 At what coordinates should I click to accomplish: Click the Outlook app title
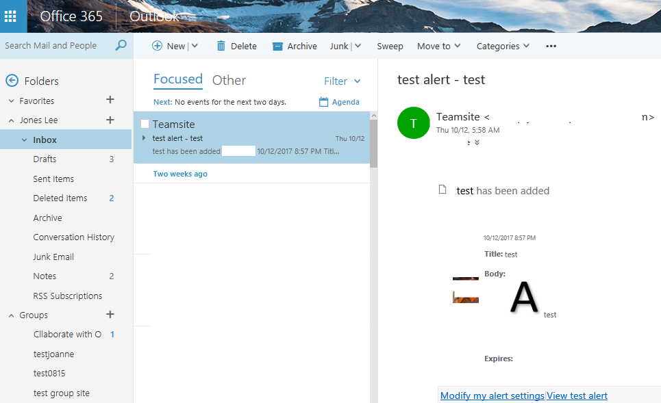pyautogui.click(x=154, y=16)
